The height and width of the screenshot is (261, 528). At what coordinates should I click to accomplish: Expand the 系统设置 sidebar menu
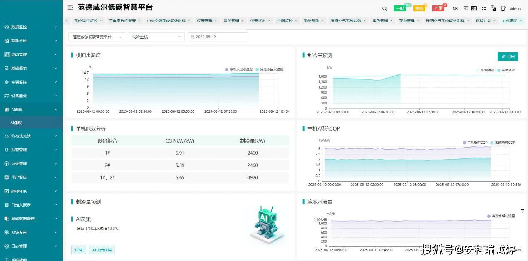31,232
